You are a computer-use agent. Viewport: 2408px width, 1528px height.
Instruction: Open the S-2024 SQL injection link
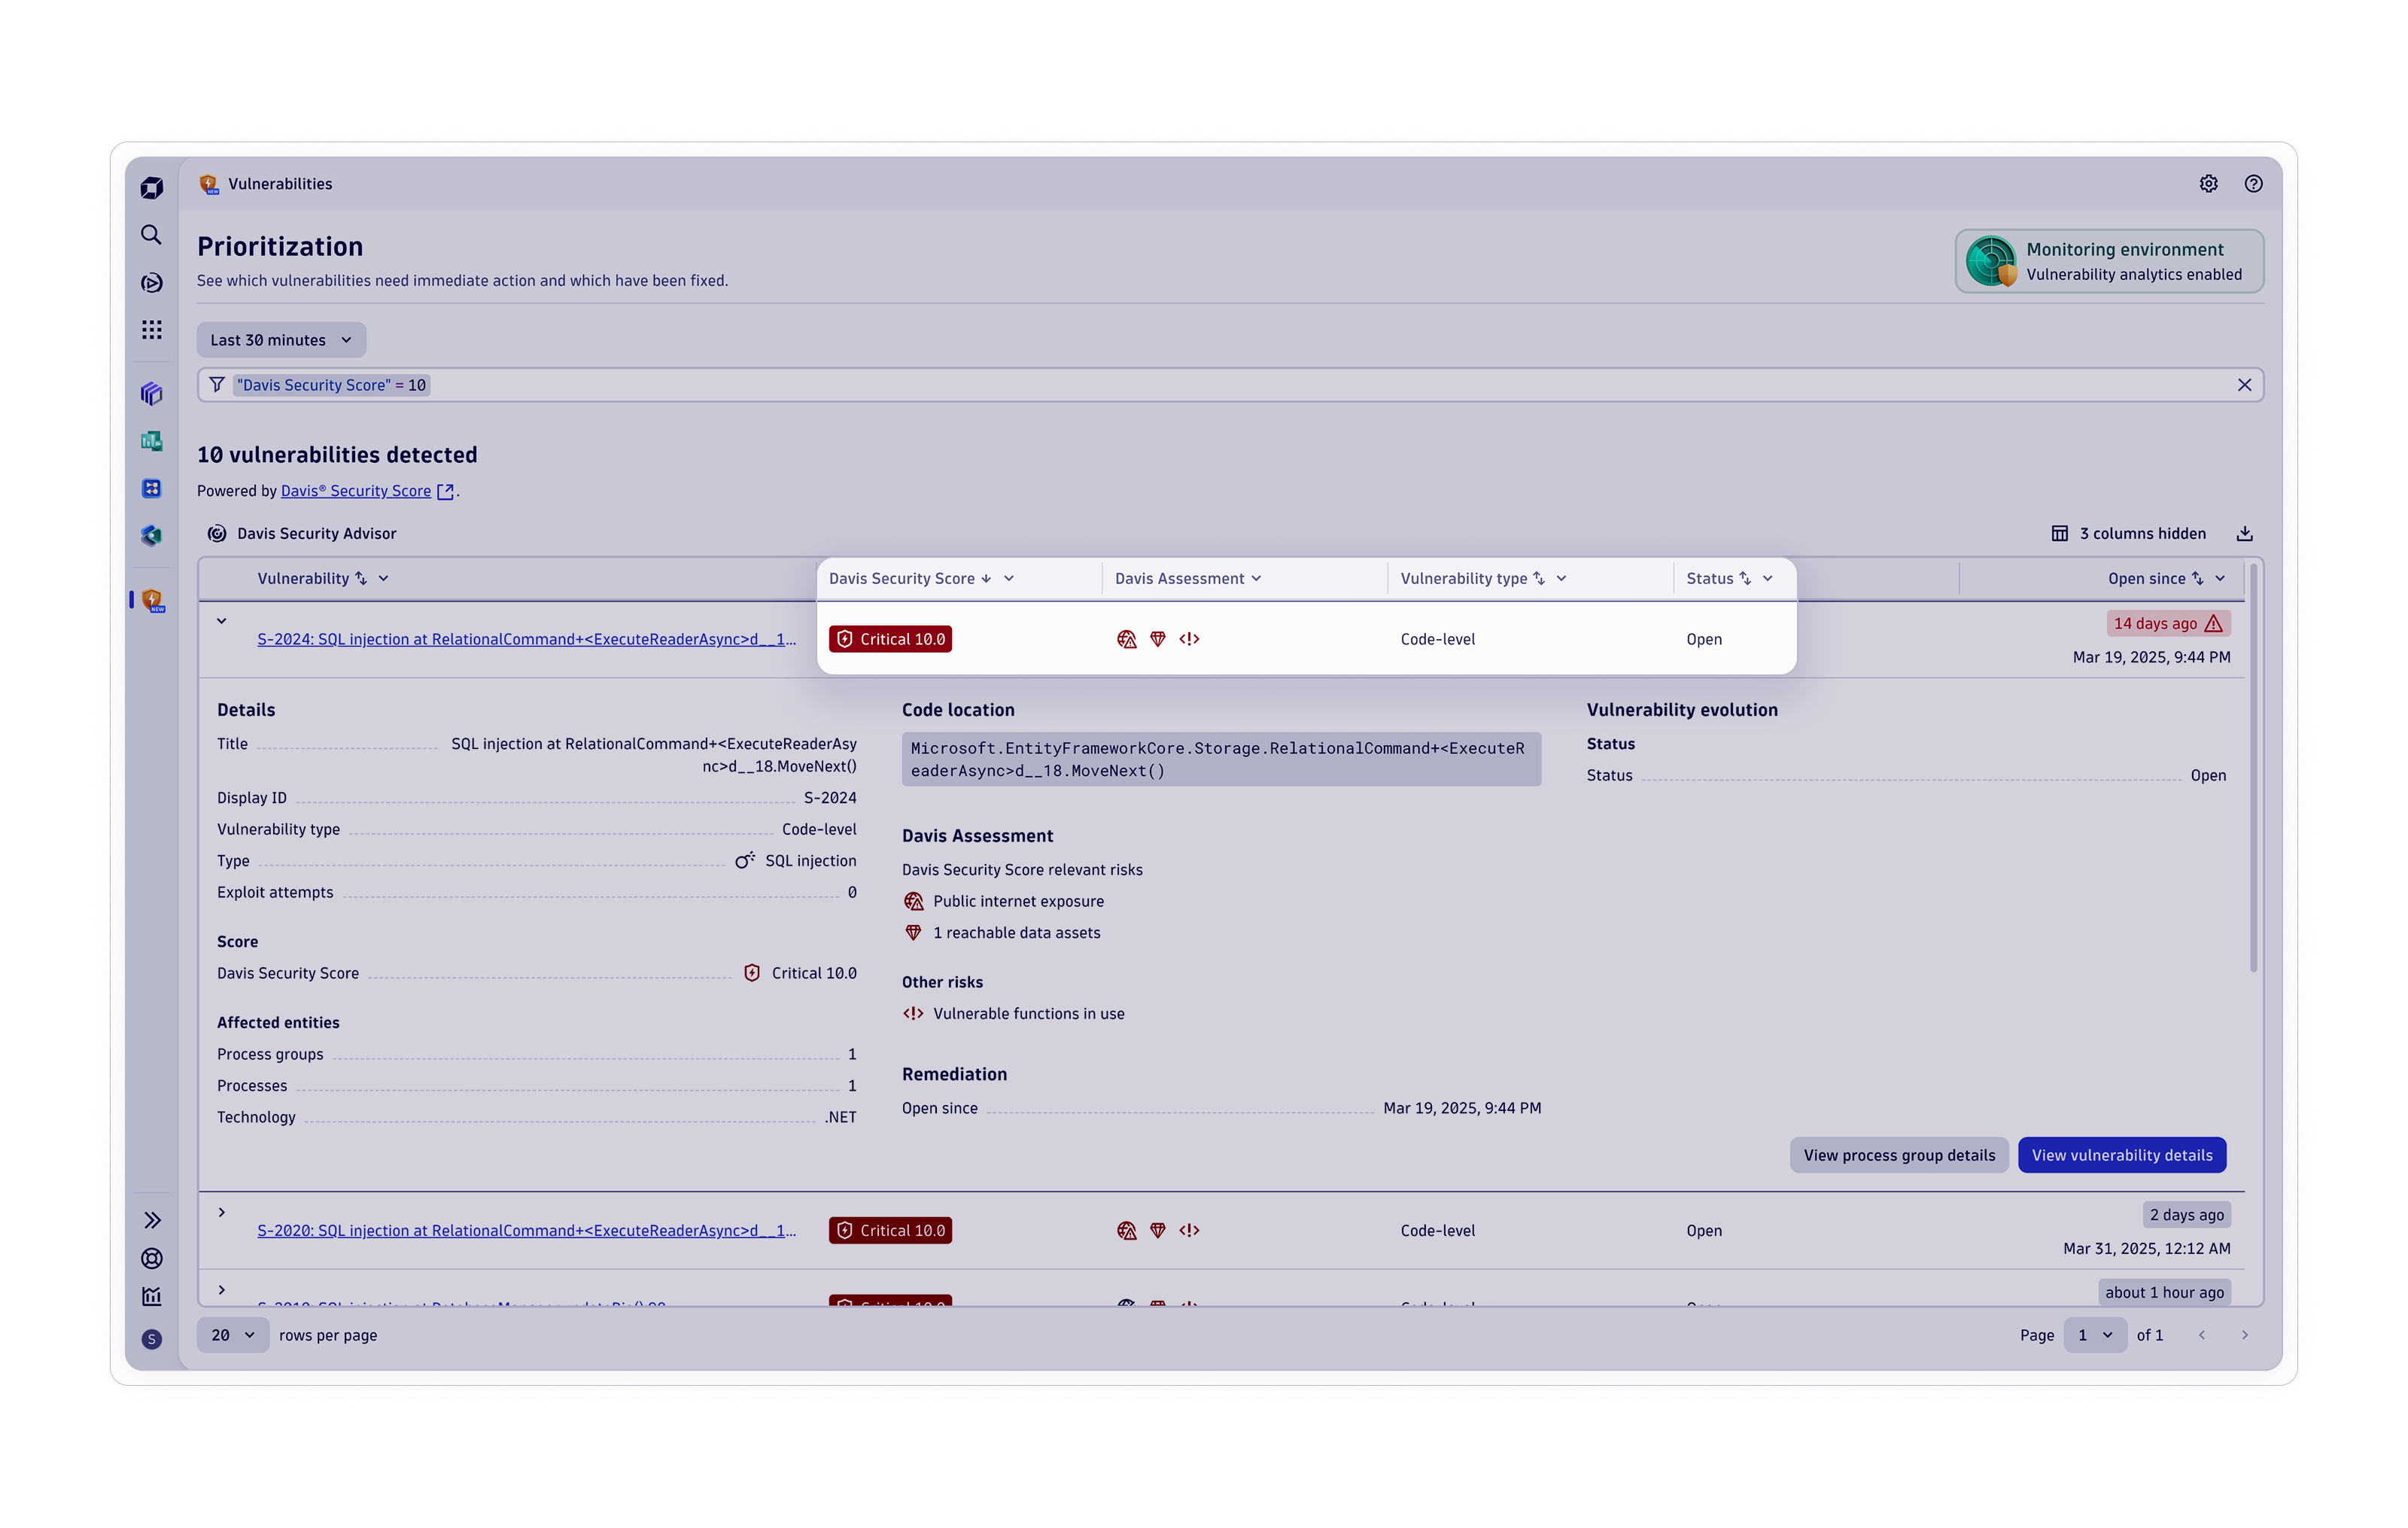(x=527, y=640)
